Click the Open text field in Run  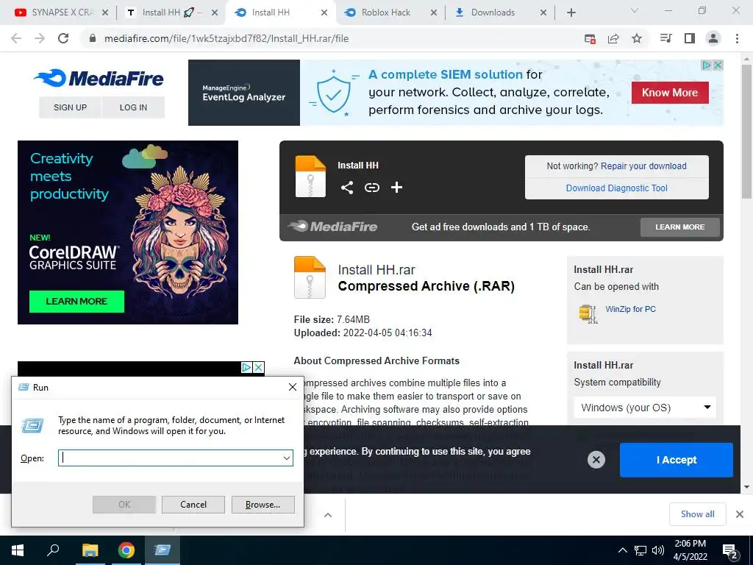176,458
